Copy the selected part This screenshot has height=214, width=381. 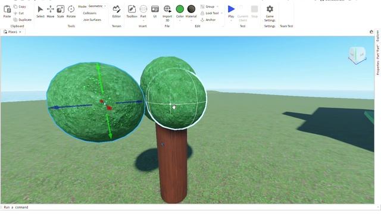(20, 7)
